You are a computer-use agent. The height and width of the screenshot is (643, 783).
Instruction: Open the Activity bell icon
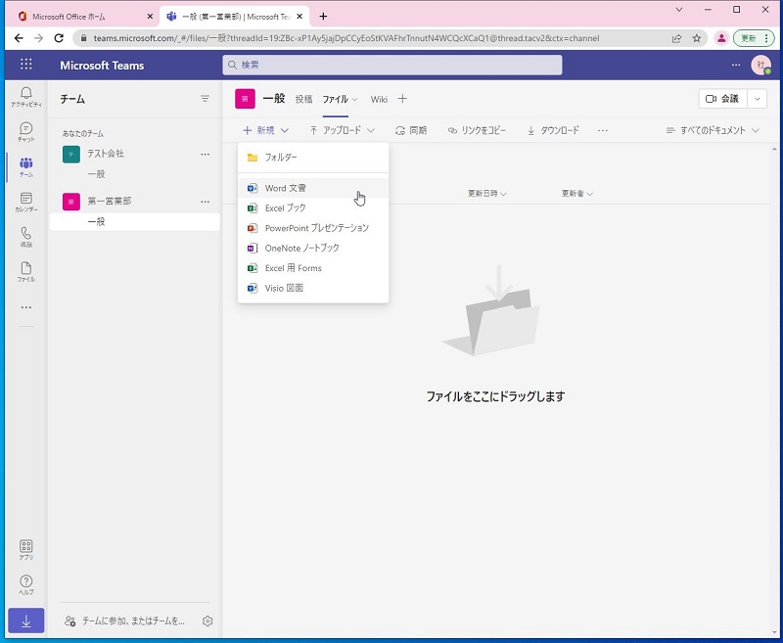[x=26, y=96]
